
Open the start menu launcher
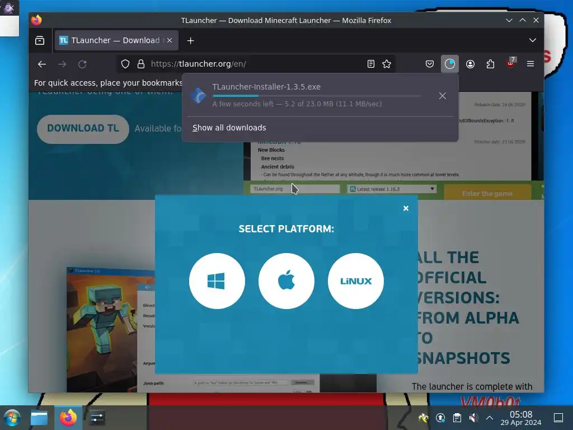click(12, 418)
